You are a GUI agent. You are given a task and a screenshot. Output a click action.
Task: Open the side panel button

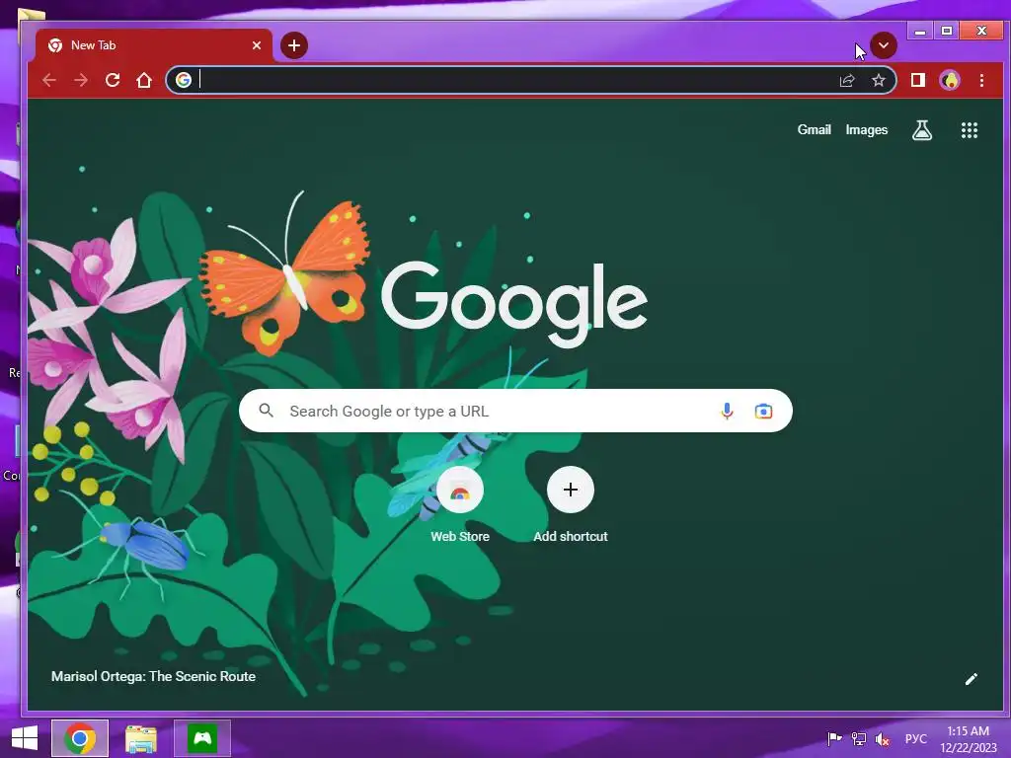point(917,80)
